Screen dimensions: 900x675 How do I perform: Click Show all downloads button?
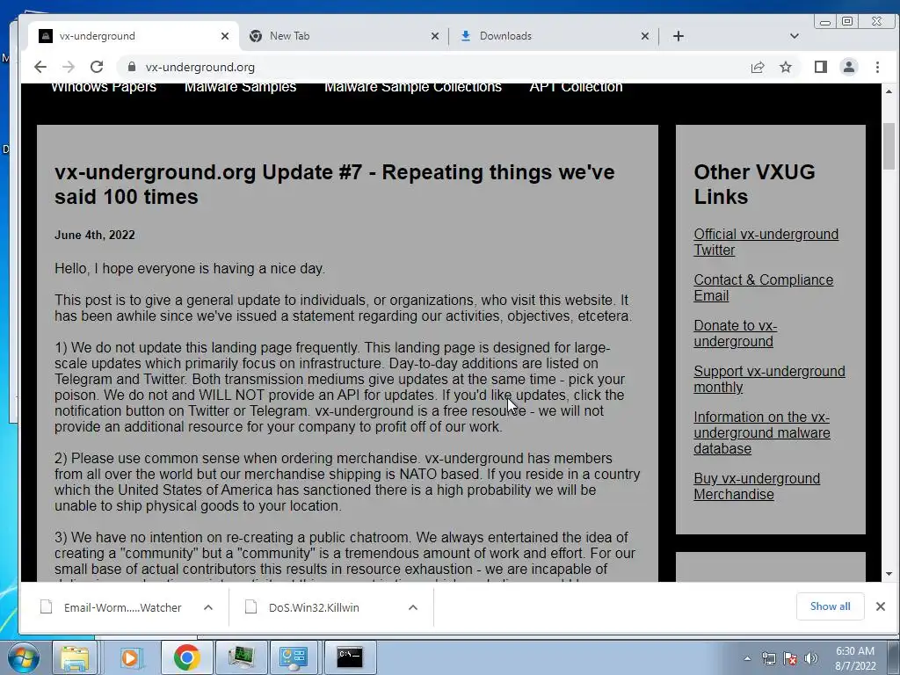pos(830,606)
